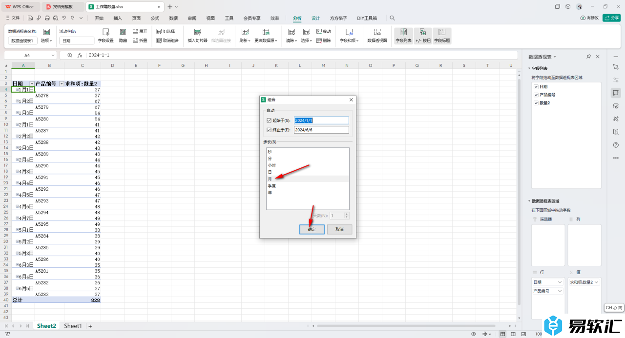Open the Refresh (刷新) dropdown
The image size is (625, 338).
pyautogui.click(x=245, y=40)
